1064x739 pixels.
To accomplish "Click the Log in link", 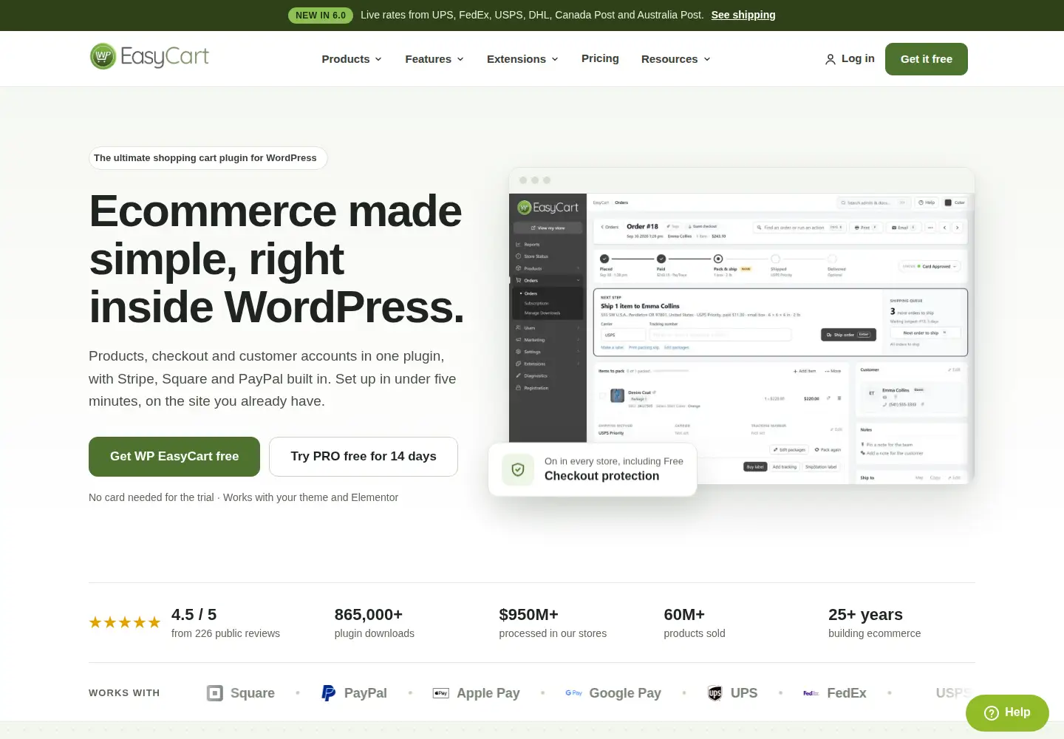I will (850, 58).
